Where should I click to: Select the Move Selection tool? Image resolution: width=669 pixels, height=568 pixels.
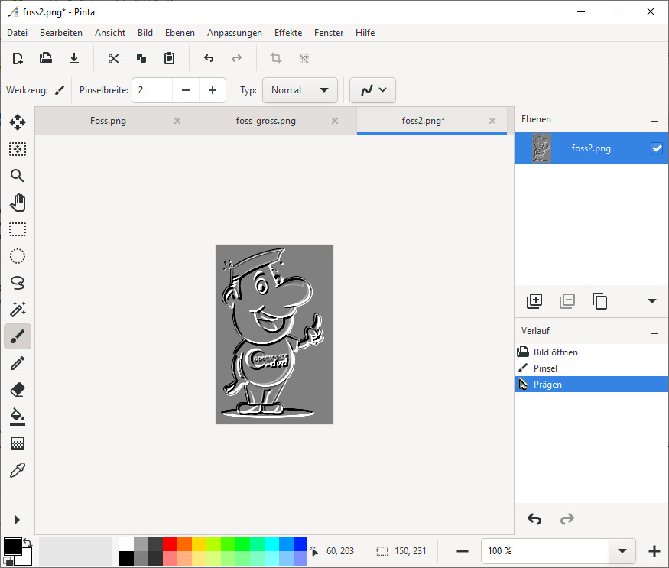pos(18,149)
